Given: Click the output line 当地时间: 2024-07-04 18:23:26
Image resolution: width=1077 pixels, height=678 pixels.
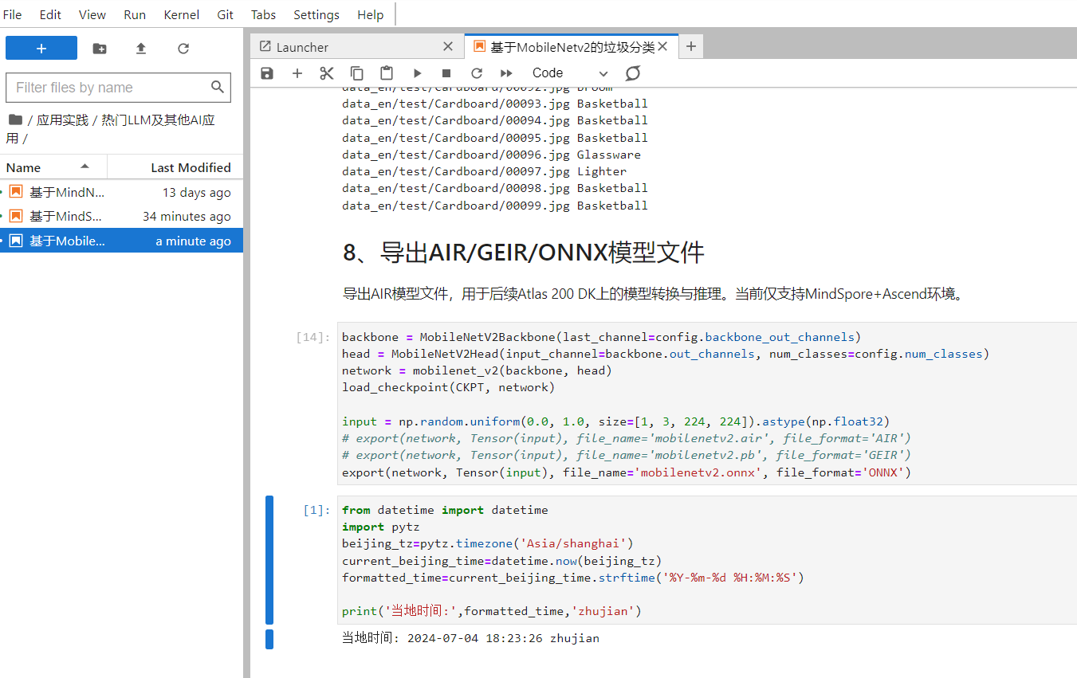Looking at the screenshot, I should coord(470,638).
